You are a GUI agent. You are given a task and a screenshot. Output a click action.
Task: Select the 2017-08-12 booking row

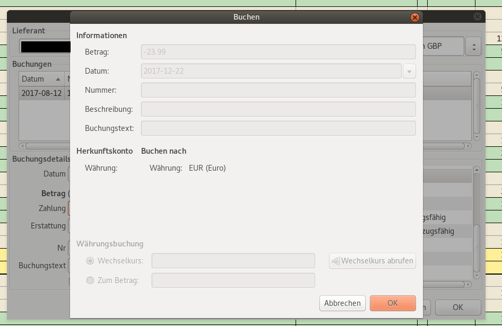(x=41, y=93)
